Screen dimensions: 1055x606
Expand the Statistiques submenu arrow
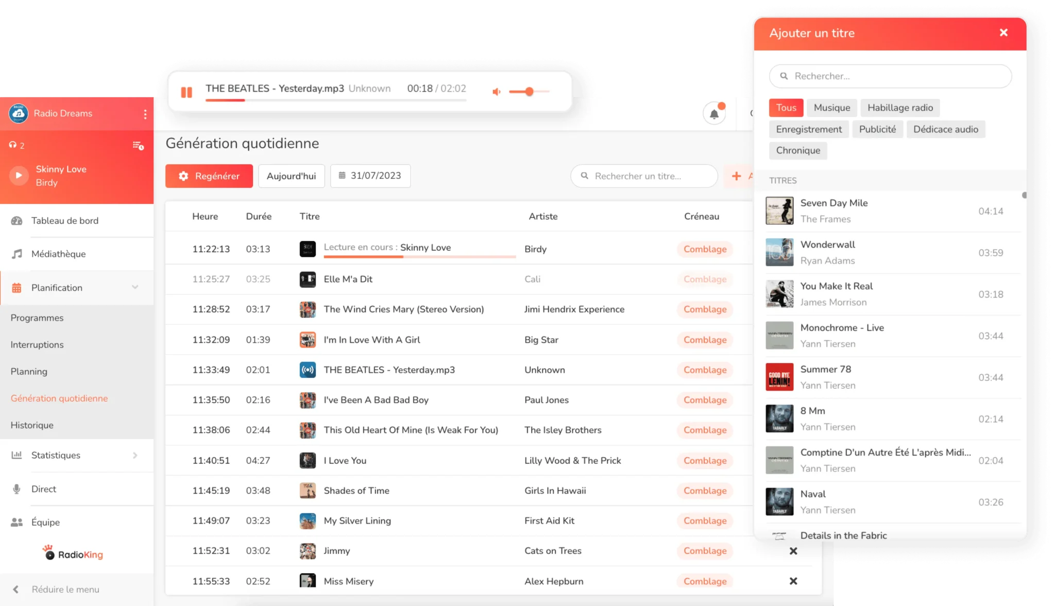(x=135, y=455)
